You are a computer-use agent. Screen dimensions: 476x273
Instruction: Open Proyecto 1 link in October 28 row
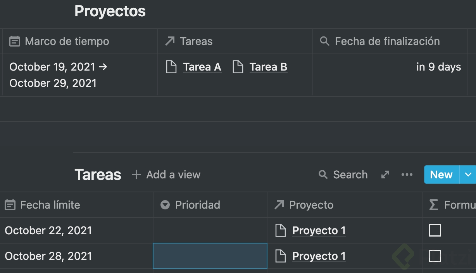tap(319, 256)
